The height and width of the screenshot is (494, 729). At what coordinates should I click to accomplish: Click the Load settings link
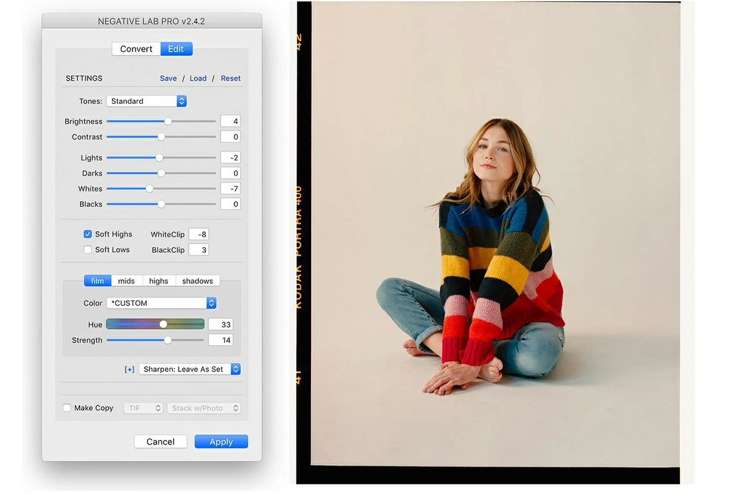pyautogui.click(x=198, y=78)
